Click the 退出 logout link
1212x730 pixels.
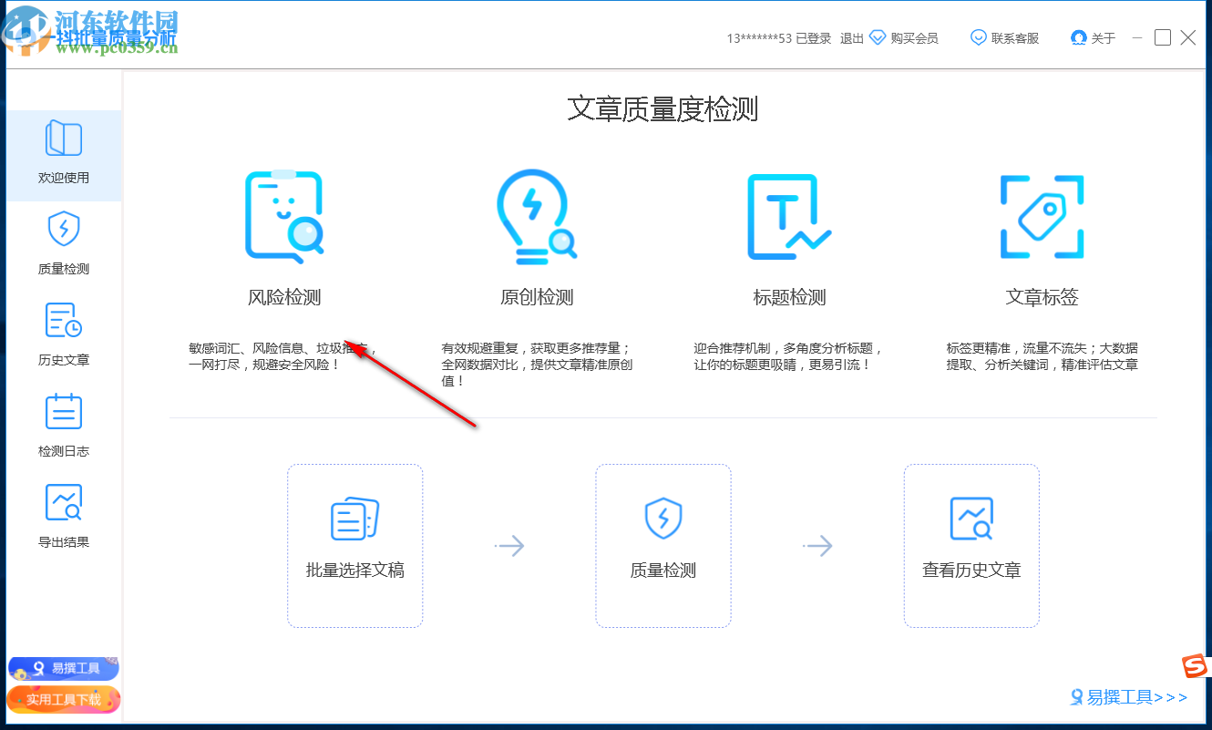(851, 37)
